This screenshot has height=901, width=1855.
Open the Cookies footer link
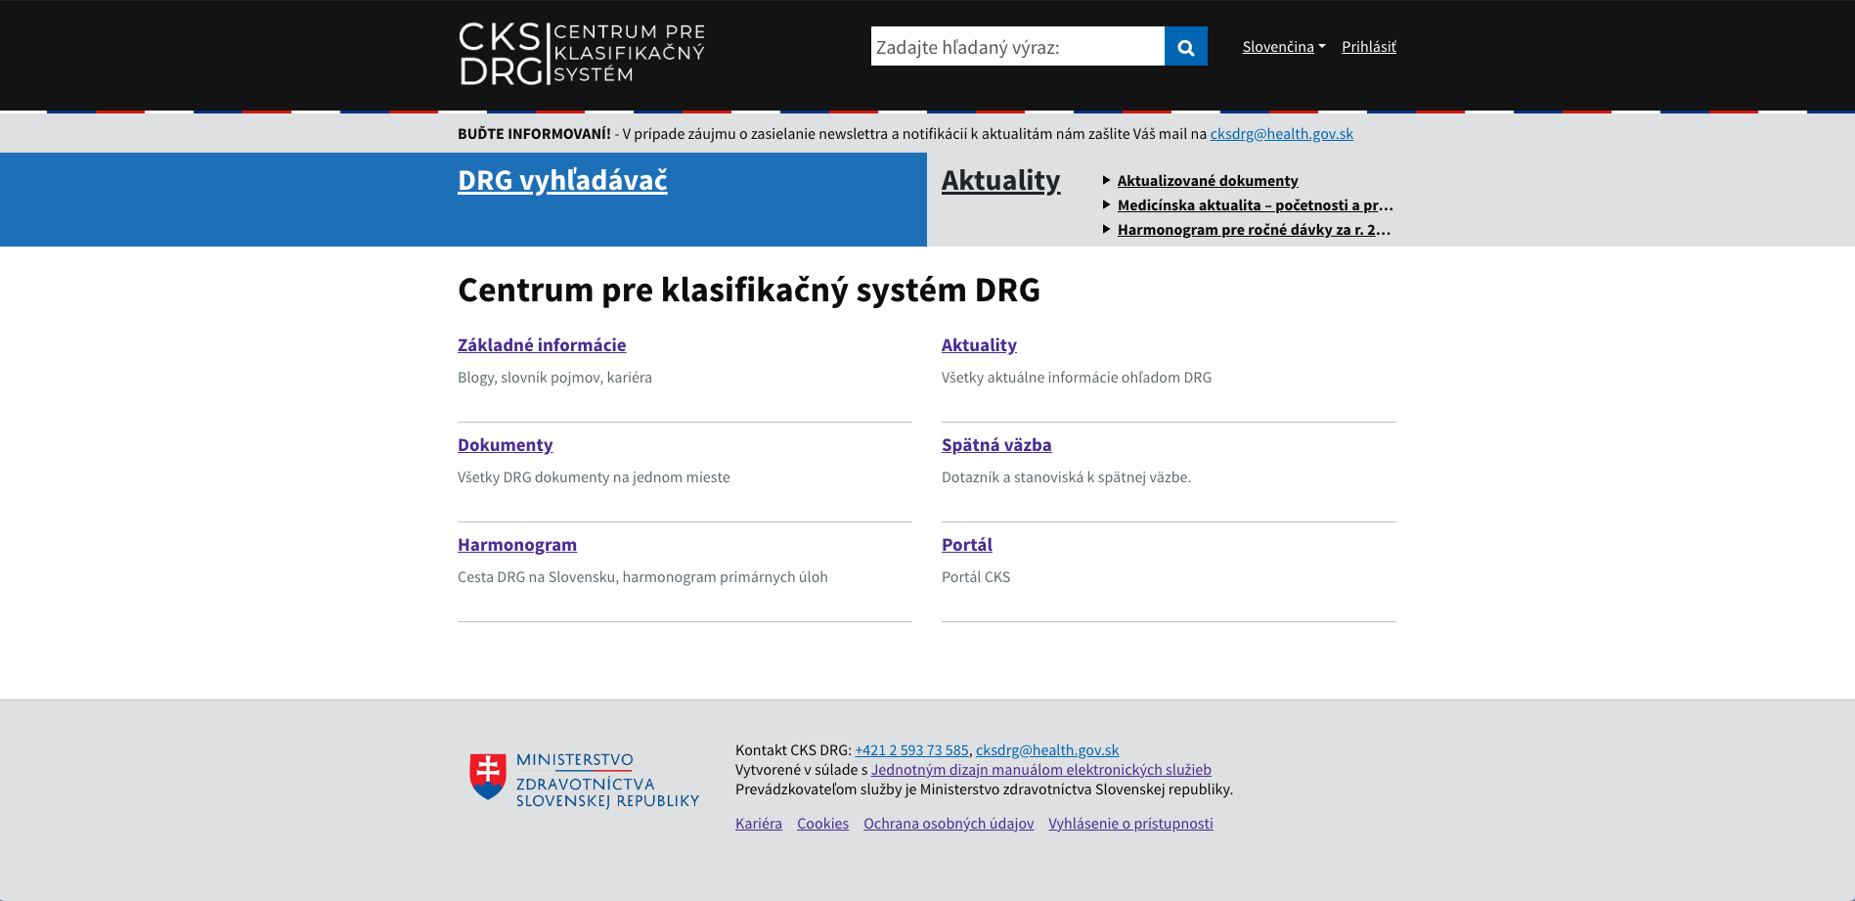[822, 823]
